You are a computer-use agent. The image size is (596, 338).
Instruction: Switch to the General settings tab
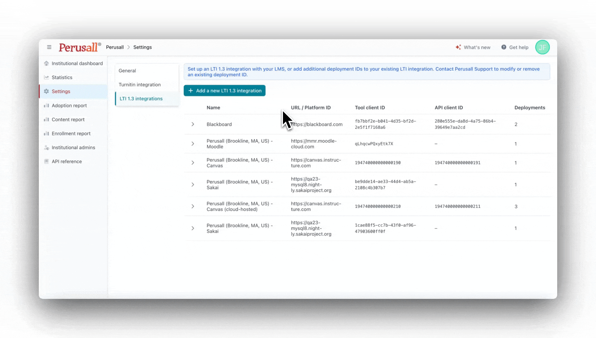[147, 71]
